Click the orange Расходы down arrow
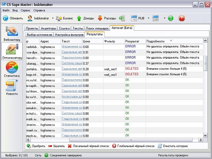The width and height of the screenshot is (212, 159). 100,18
